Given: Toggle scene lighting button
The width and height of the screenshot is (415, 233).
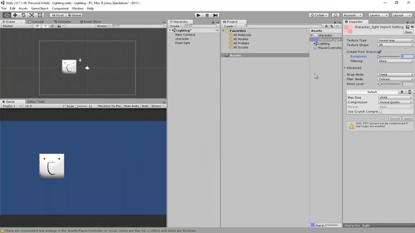Looking at the screenshot, I should tap(45, 26).
